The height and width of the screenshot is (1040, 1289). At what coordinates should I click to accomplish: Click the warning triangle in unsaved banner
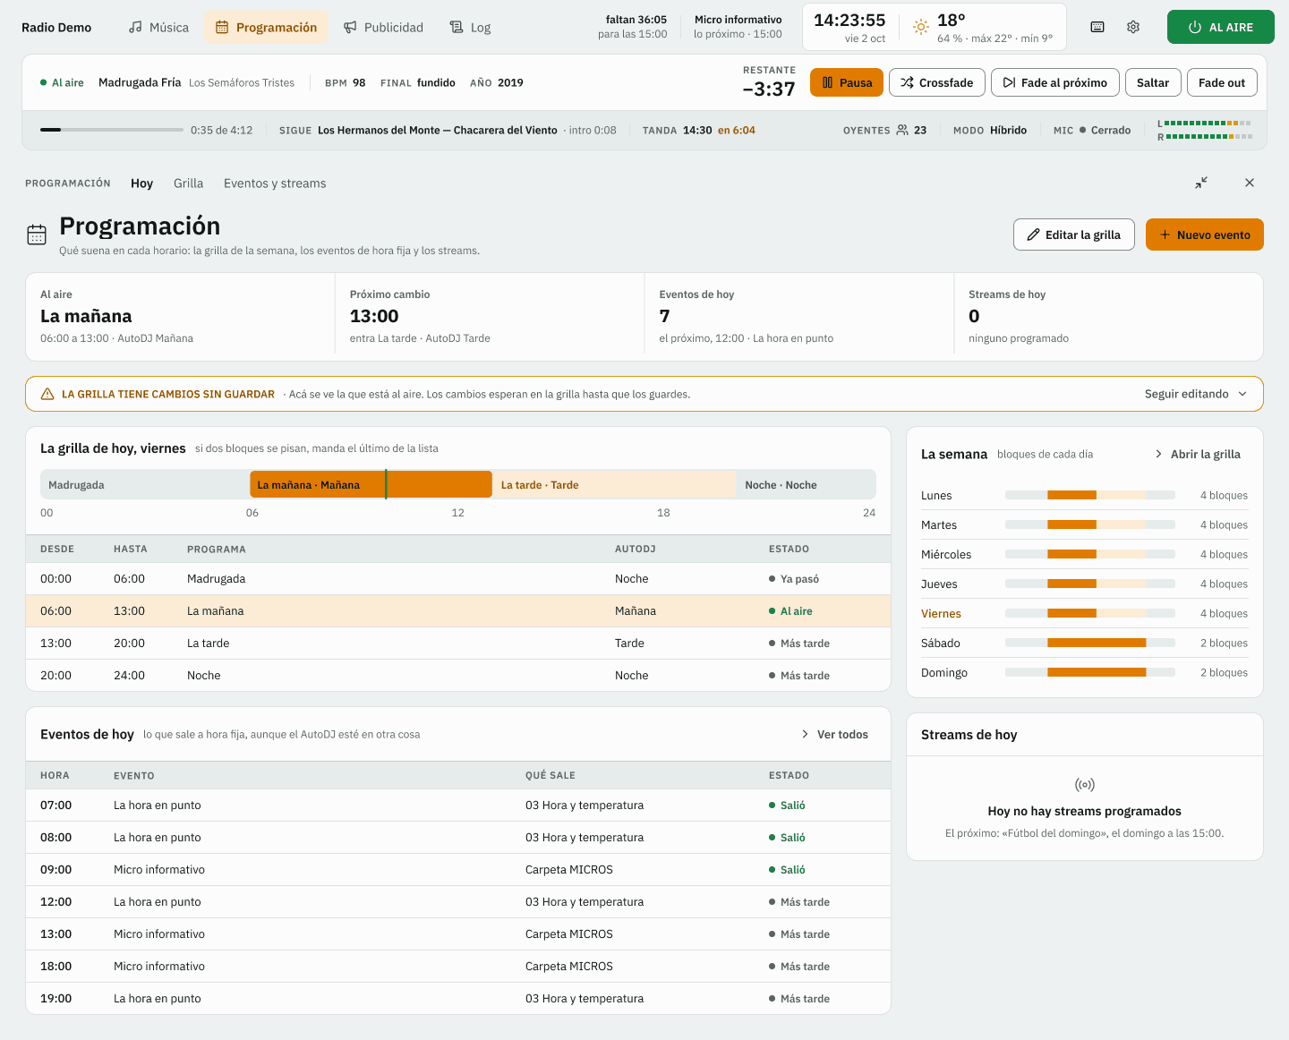[47, 394]
